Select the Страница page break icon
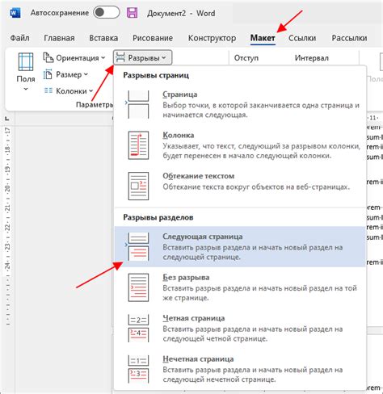Image resolution: width=383 pixels, height=394 pixels. (138, 104)
